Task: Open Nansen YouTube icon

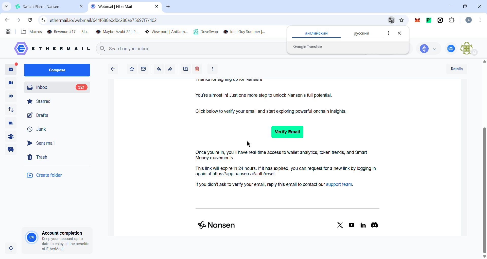Action: [352, 225]
